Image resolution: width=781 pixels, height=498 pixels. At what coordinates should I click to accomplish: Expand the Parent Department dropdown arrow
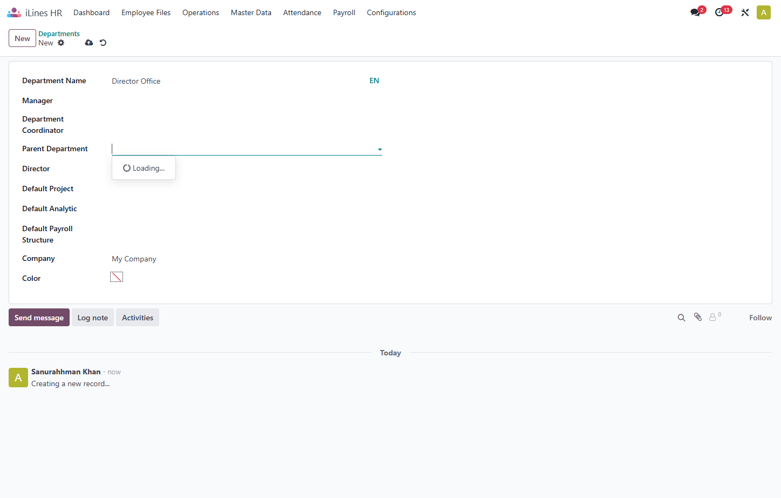pos(380,150)
